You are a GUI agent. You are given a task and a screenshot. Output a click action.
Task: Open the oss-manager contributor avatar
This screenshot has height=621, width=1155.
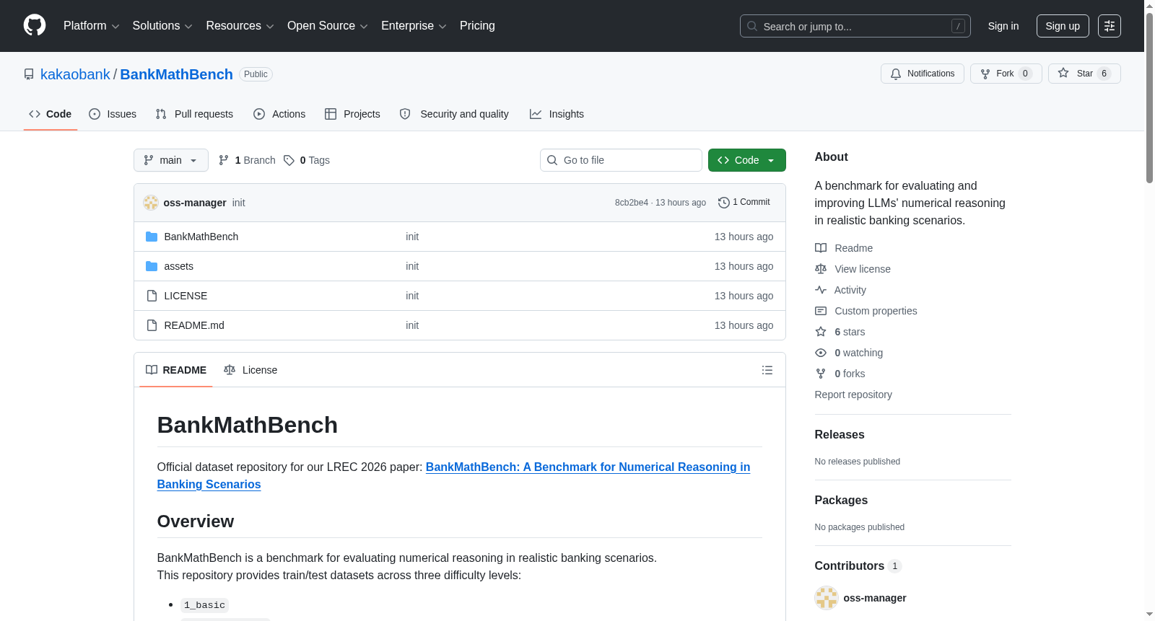tap(827, 598)
